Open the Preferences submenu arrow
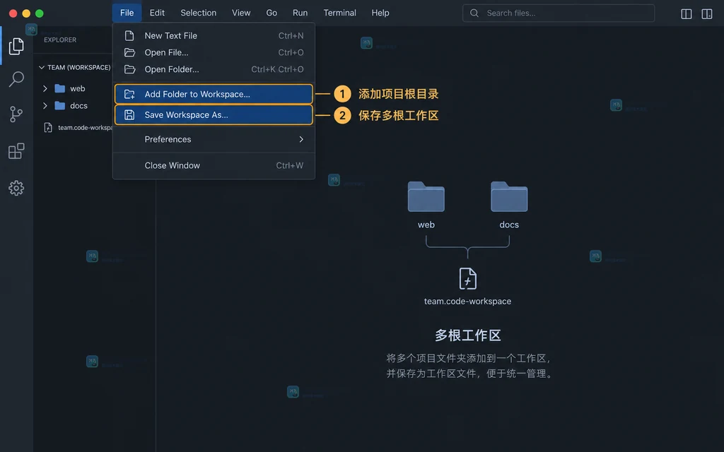This screenshot has width=724, height=452. click(301, 139)
